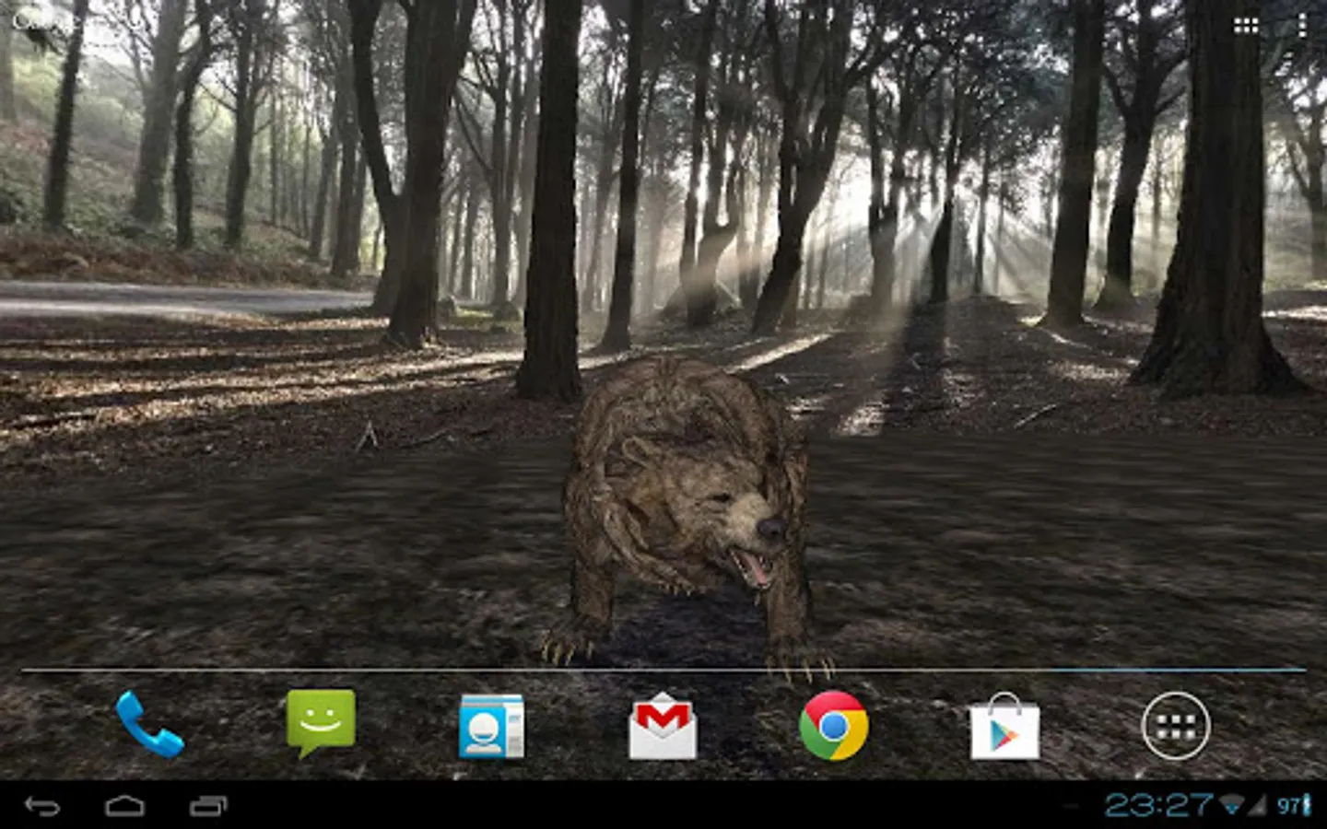1327x829 pixels.
Task: Open the Gmail app
Action: [x=663, y=726]
